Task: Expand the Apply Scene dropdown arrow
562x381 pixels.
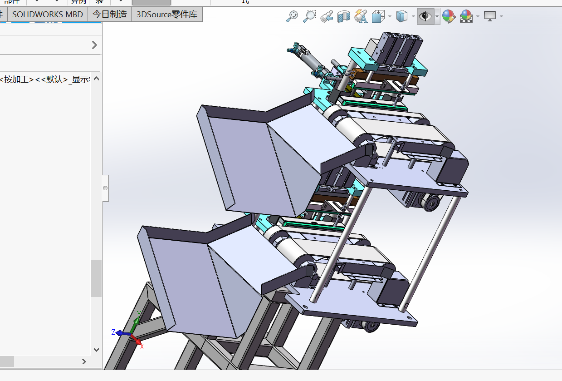Action: pos(478,17)
